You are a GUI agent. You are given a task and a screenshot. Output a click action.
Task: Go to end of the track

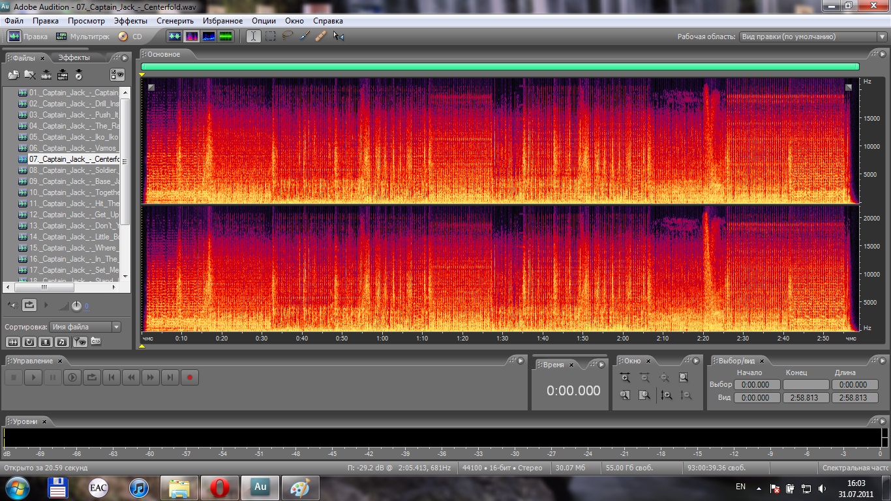click(x=170, y=377)
